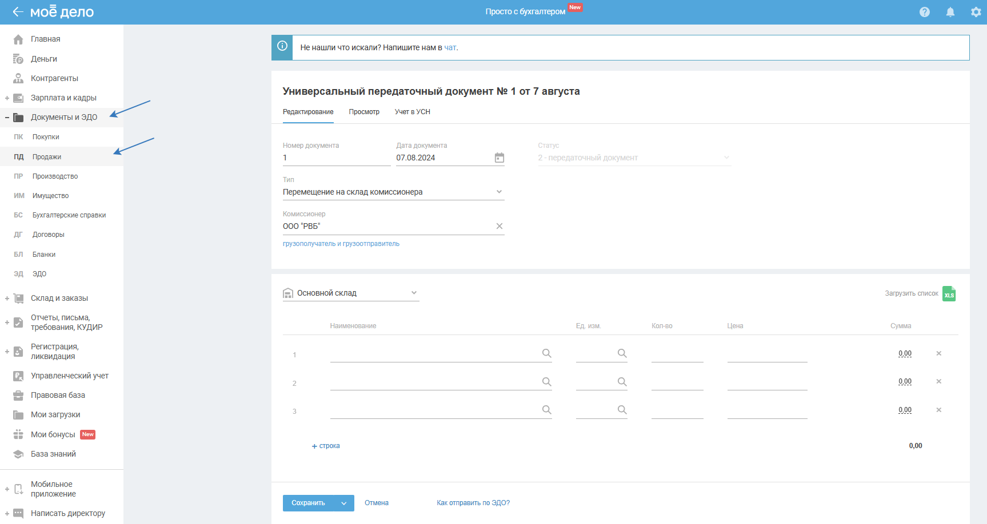This screenshot has width=987, height=524.
Task: Click the info icon in the notice banner
Action: point(282,46)
